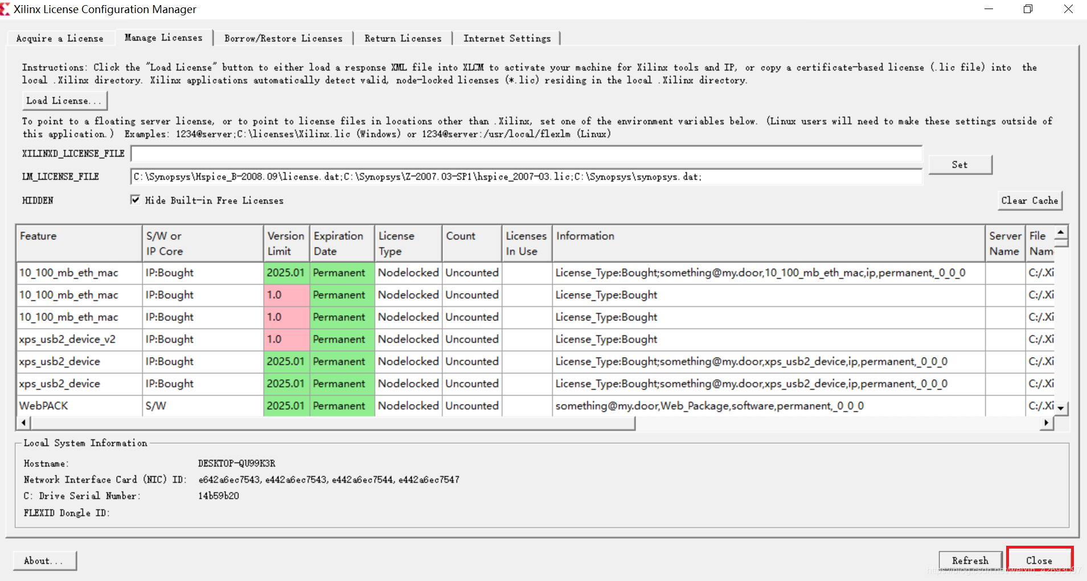This screenshot has width=1087, height=581.
Task: Click S/W or IP Core column header
Action: [203, 244]
